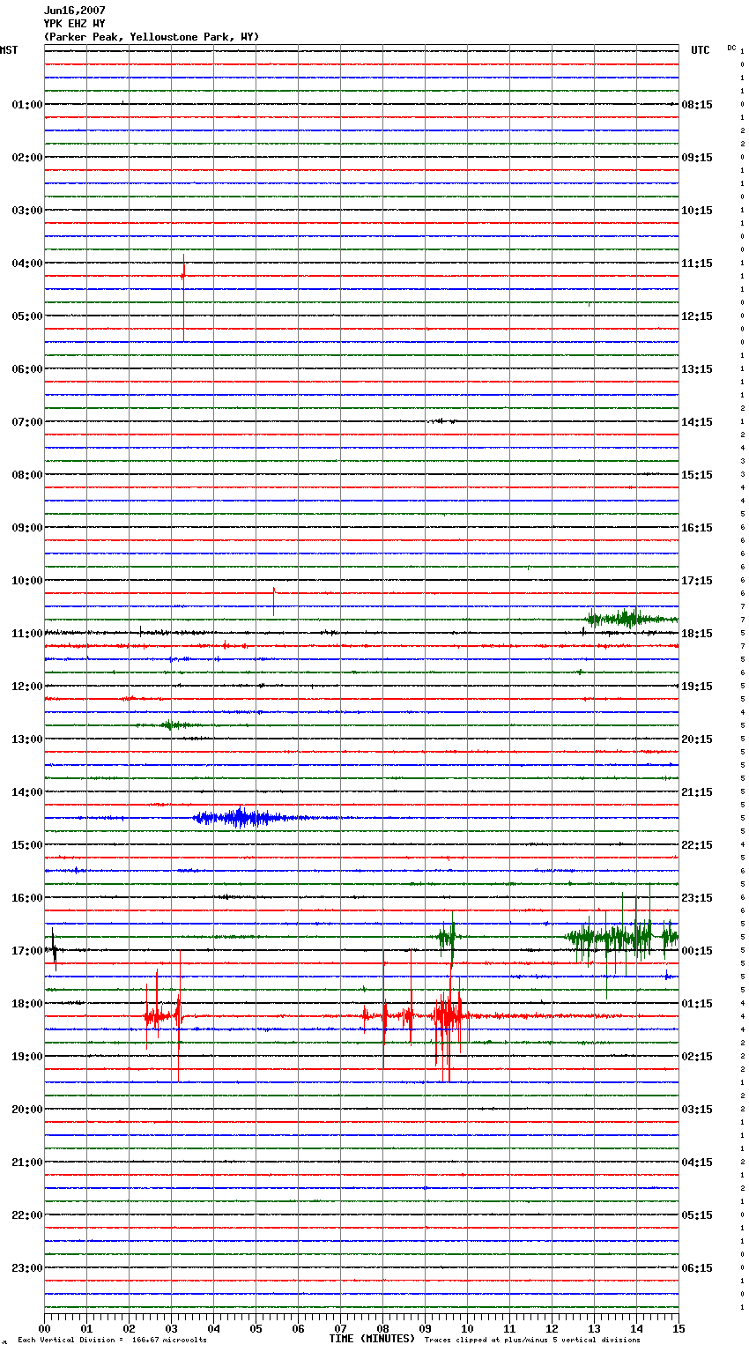Click the 06:15 UTC time label

coord(697,1268)
